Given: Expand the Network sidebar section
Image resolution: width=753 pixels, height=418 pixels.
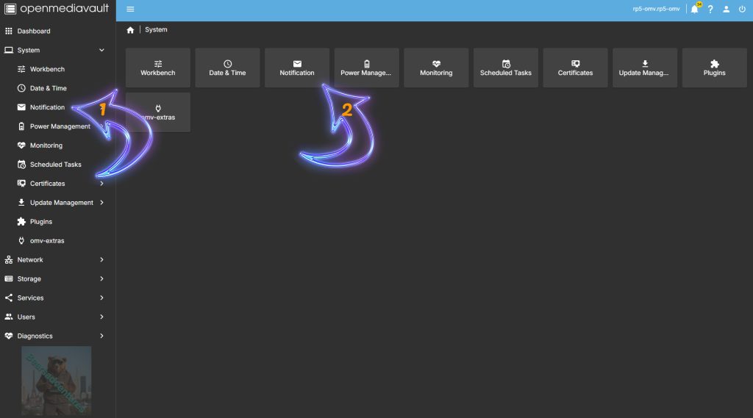Looking at the screenshot, I should click(x=101, y=260).
